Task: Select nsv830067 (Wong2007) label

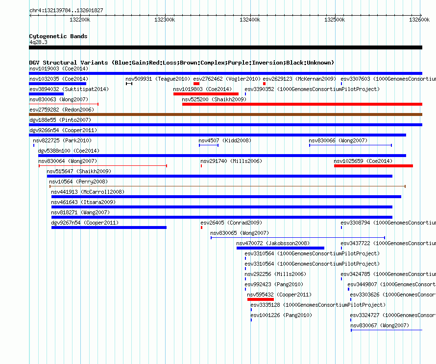Action: tap(380, 325)
